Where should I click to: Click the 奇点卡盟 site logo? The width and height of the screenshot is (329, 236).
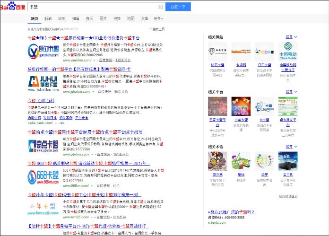[x=43, y=146]
